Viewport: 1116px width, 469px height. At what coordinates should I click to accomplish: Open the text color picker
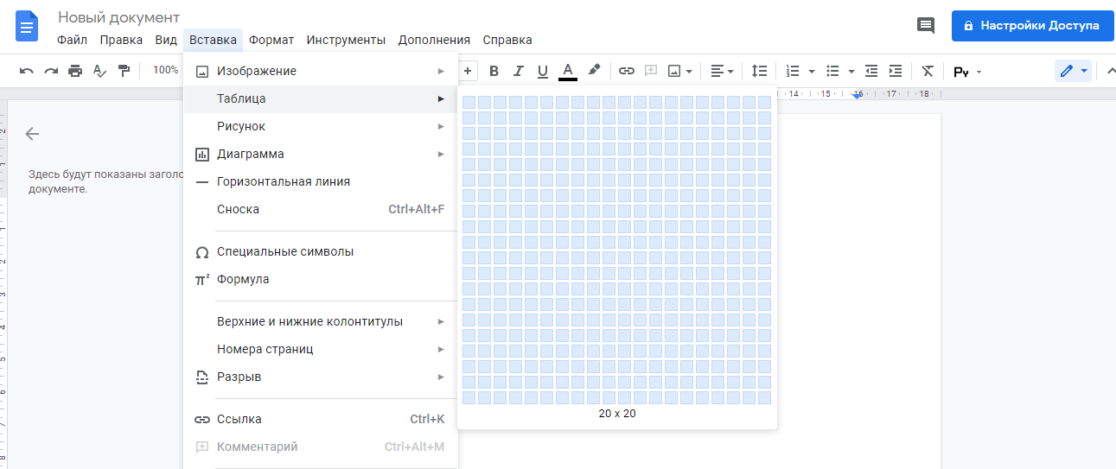[567, 71]
